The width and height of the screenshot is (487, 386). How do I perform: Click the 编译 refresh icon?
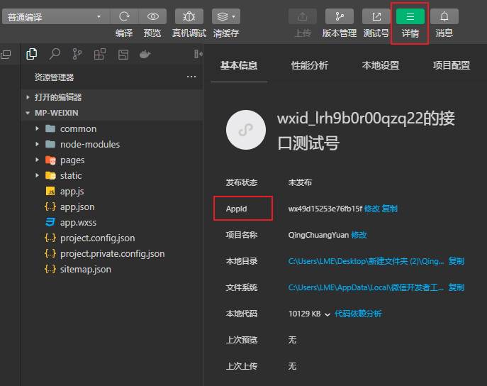(124, 16)
